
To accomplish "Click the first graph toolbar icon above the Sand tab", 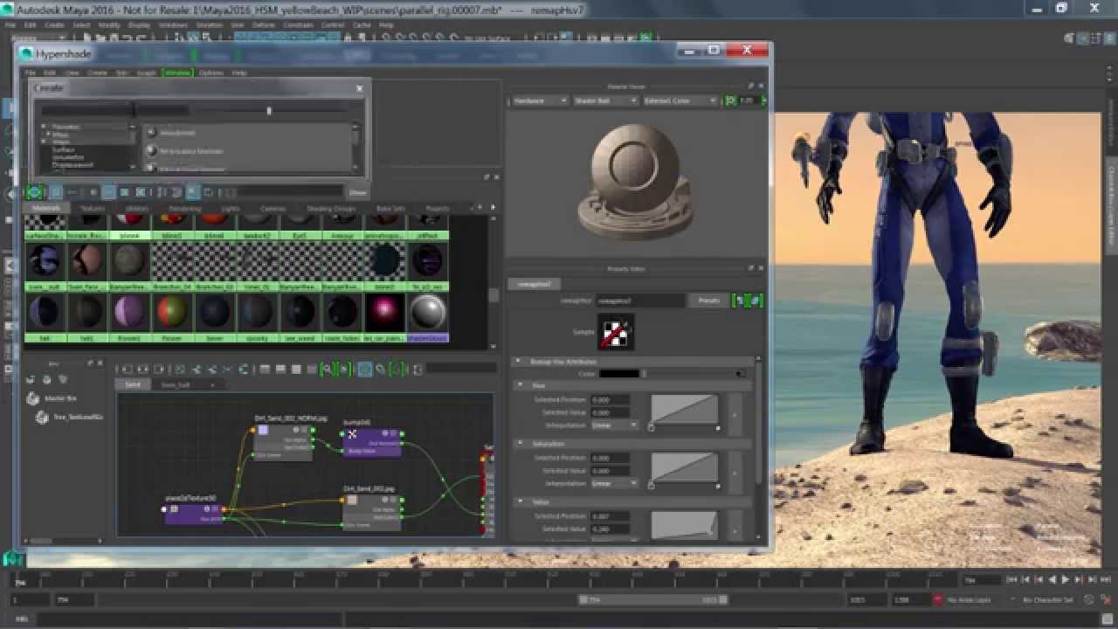I will pyautogui.click(x=128, y=369).
